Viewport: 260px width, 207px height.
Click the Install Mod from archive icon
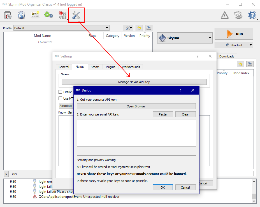[x=8, y=15]
